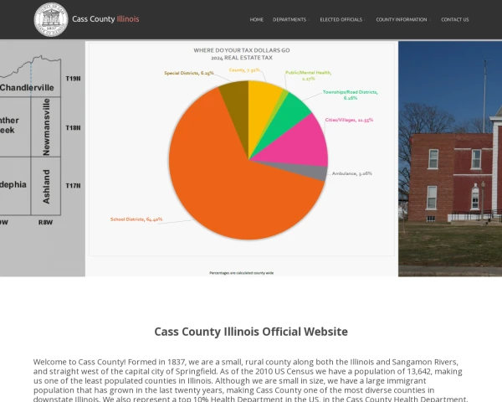Click the 'Ambulance, 3.06%' chart label
502x402 pixels.
point(352,173)
